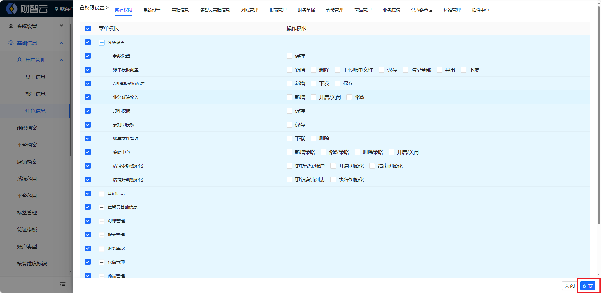Click the vertical scrollbar on the right

pos(599,113)
